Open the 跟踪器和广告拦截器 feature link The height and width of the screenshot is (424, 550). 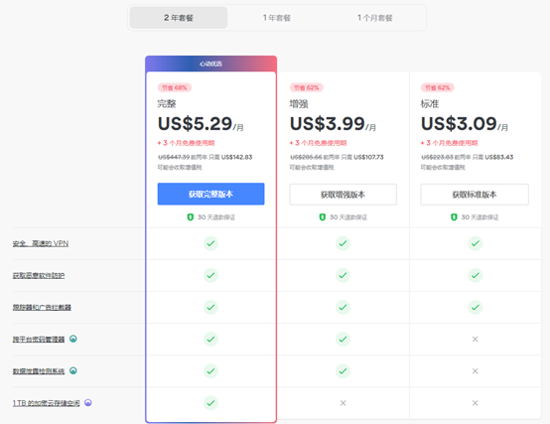(x=42, y=307)
